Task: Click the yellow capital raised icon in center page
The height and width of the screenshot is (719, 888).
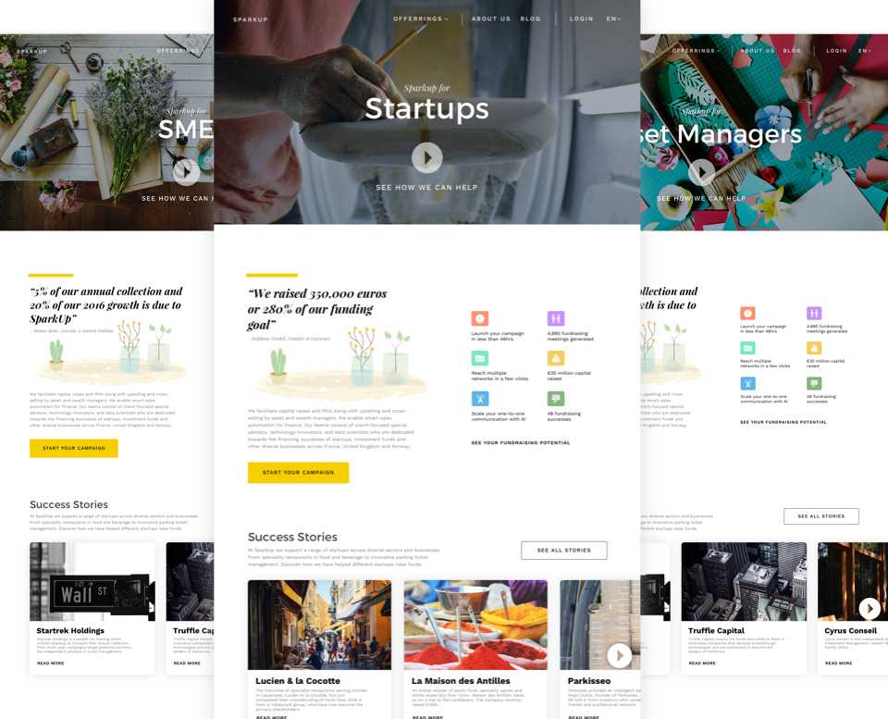Action: coord(556,358)
